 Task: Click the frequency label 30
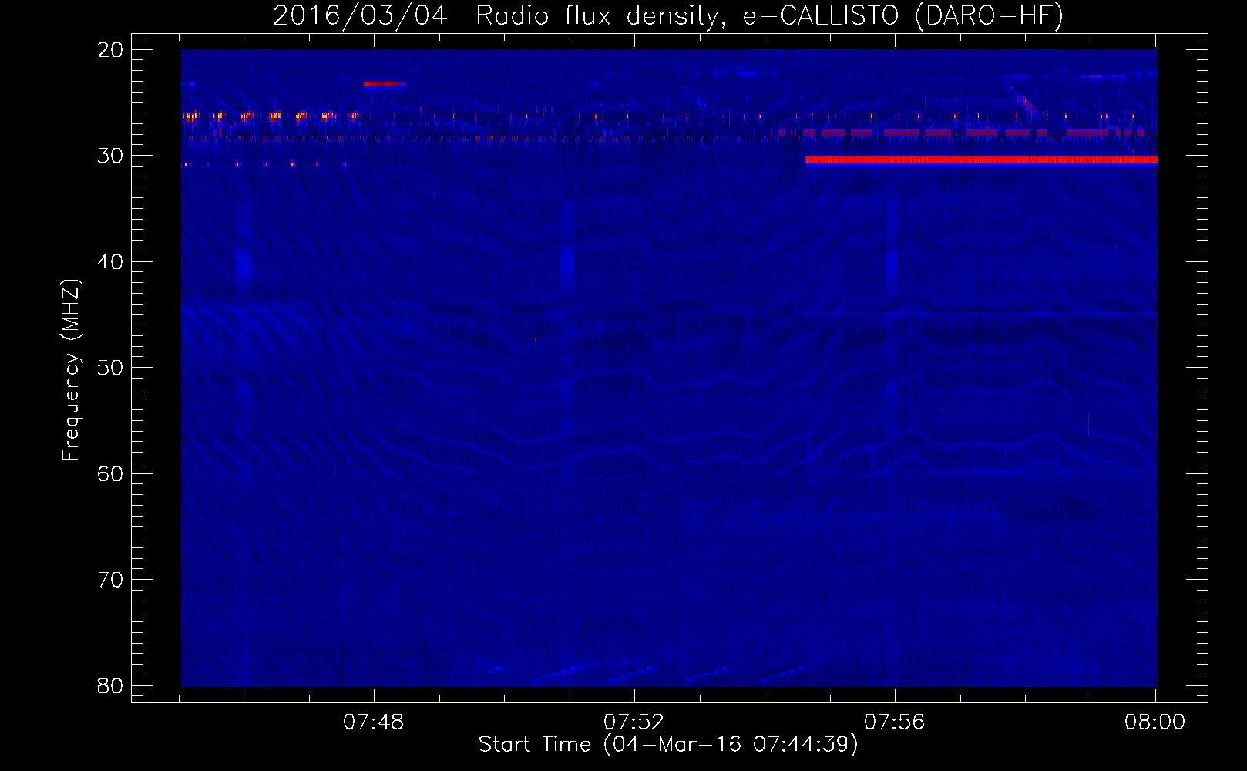click(110, 156)
